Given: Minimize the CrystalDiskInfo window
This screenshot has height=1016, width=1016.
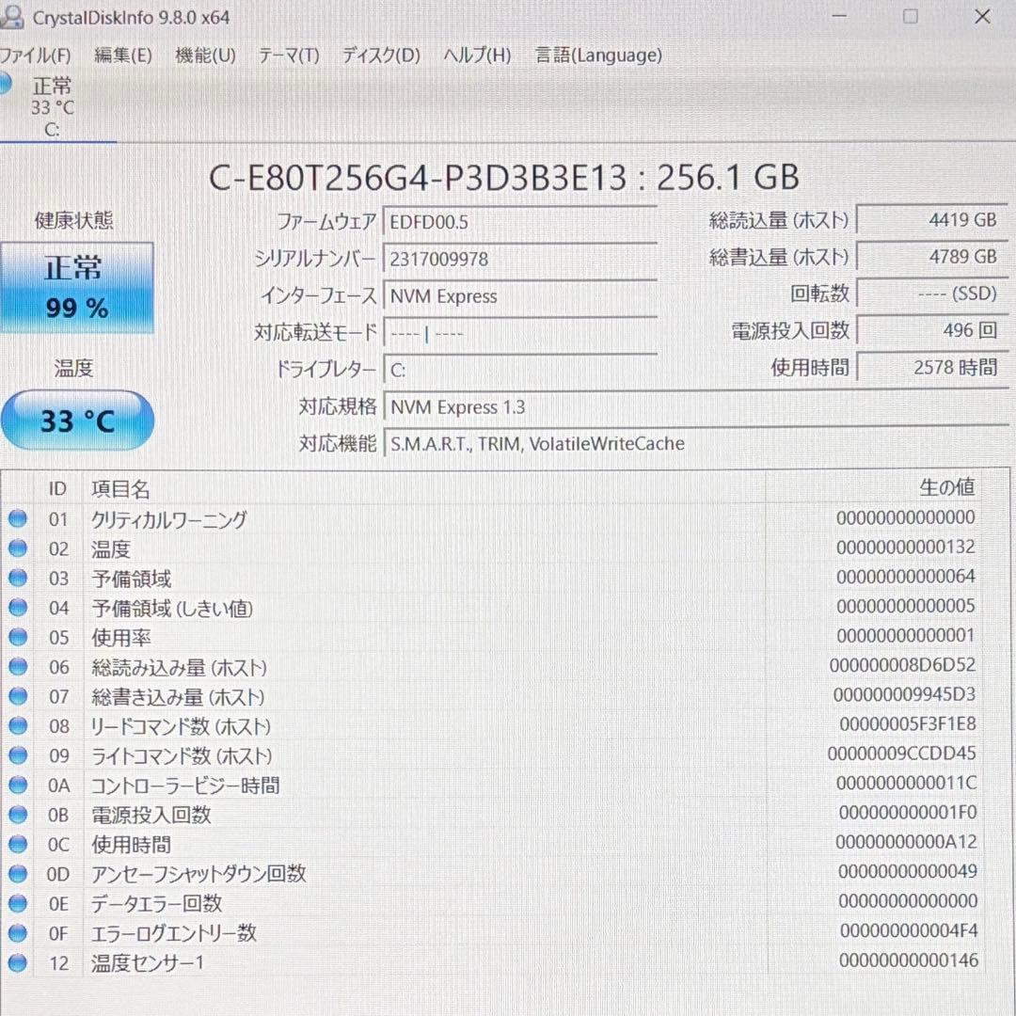Looking at the screenshot, I should 839,16.
